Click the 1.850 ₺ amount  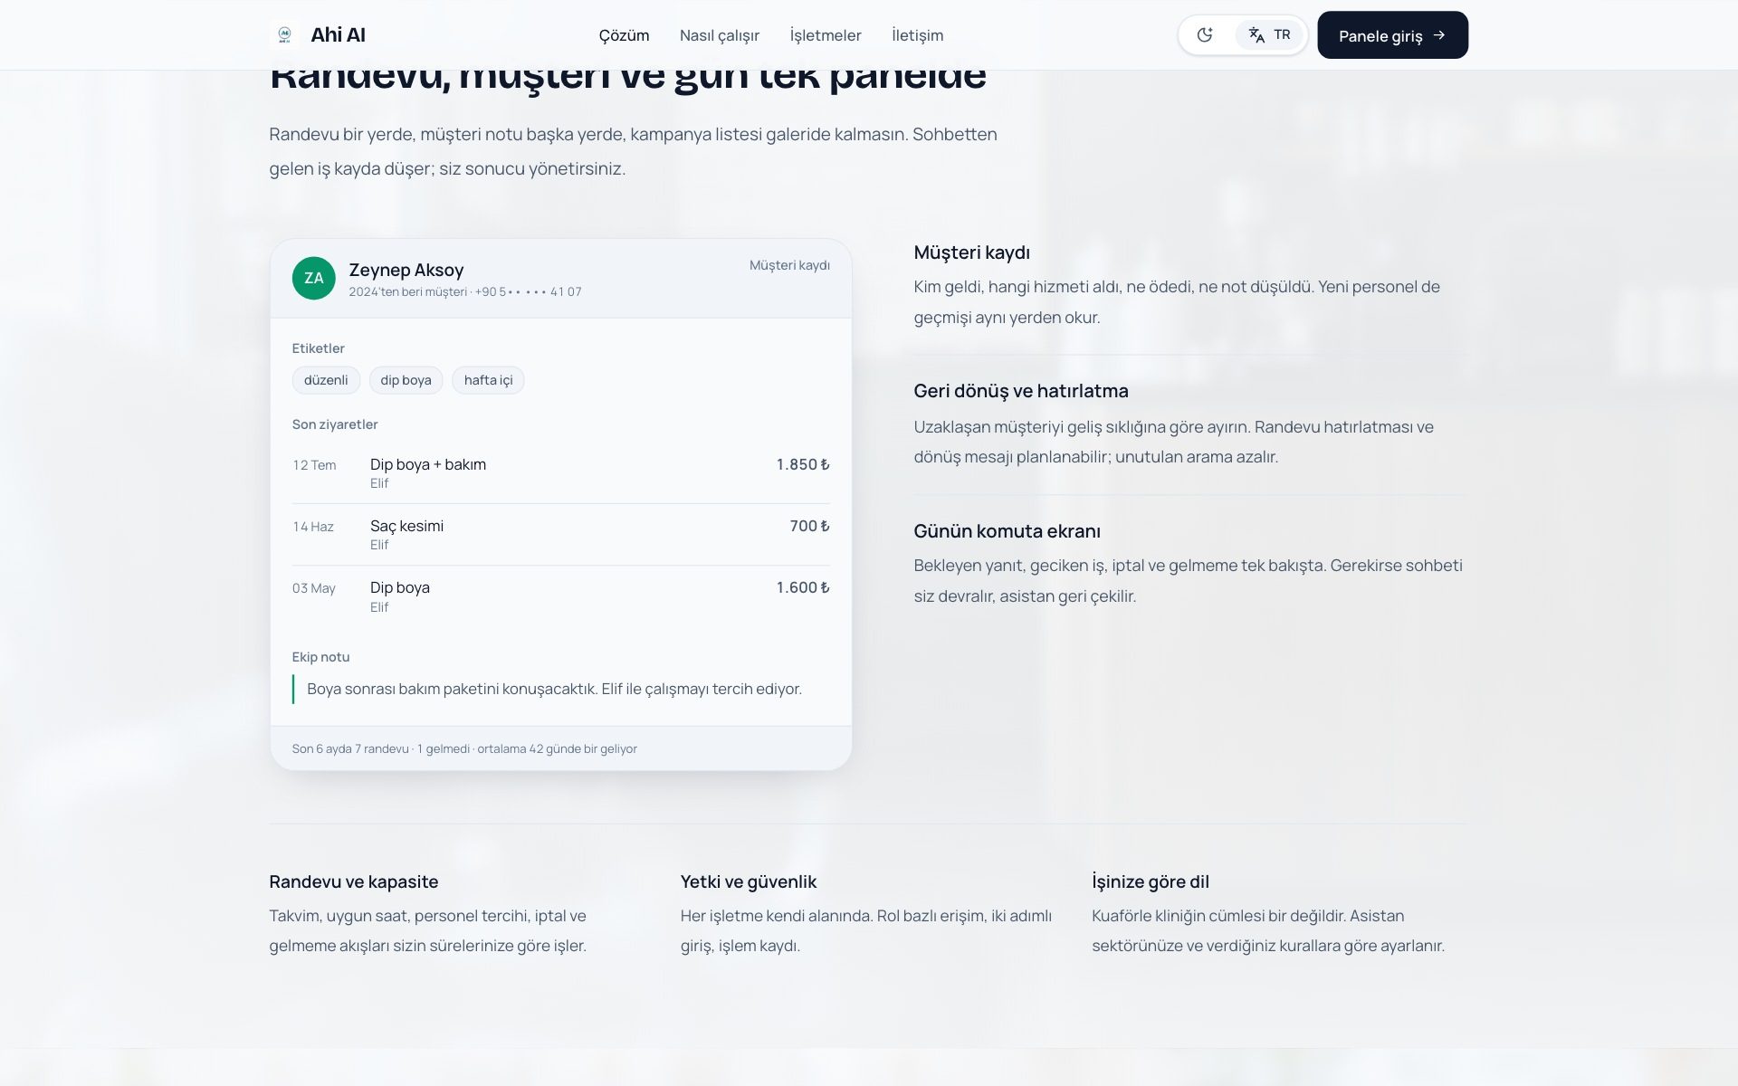click(x=803, y=464)
